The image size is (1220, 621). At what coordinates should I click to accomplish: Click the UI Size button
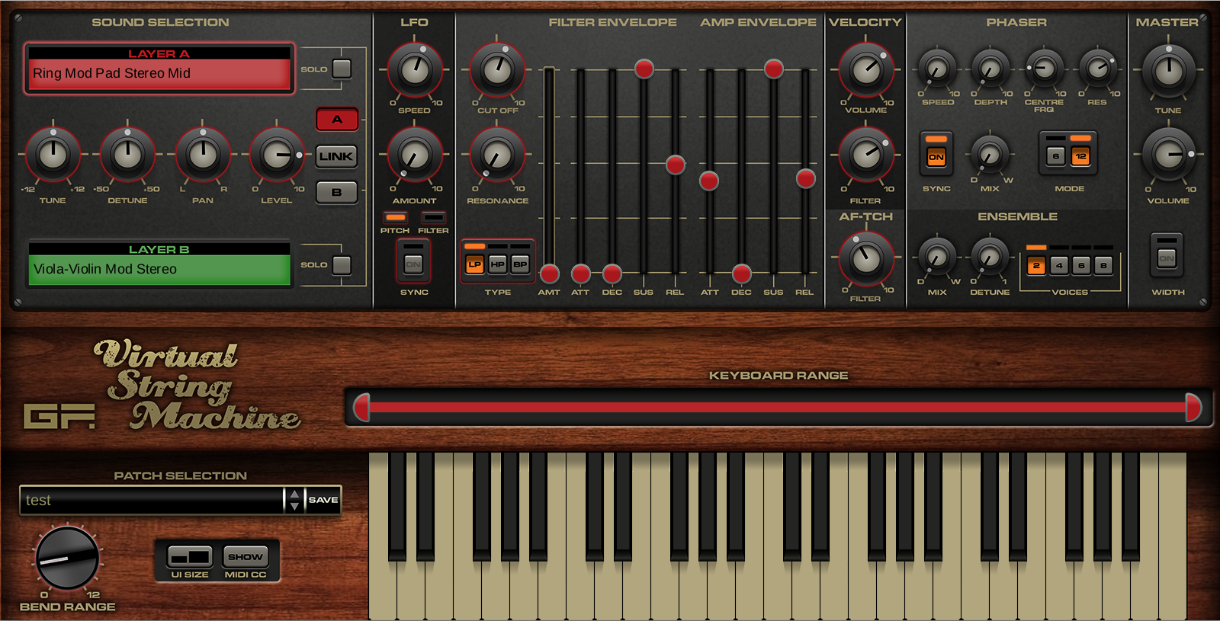(x=190, y=557)
